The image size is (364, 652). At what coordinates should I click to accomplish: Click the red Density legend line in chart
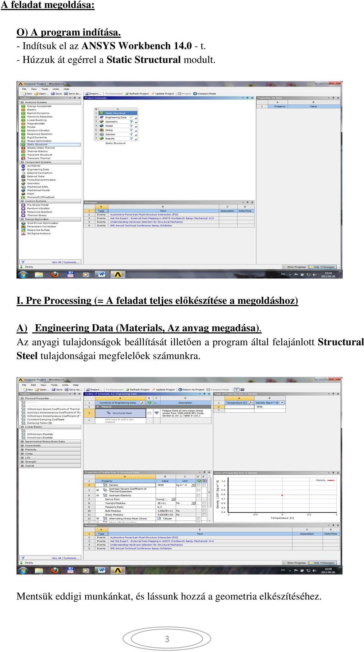pyautogui.click(x=331, y=480)
